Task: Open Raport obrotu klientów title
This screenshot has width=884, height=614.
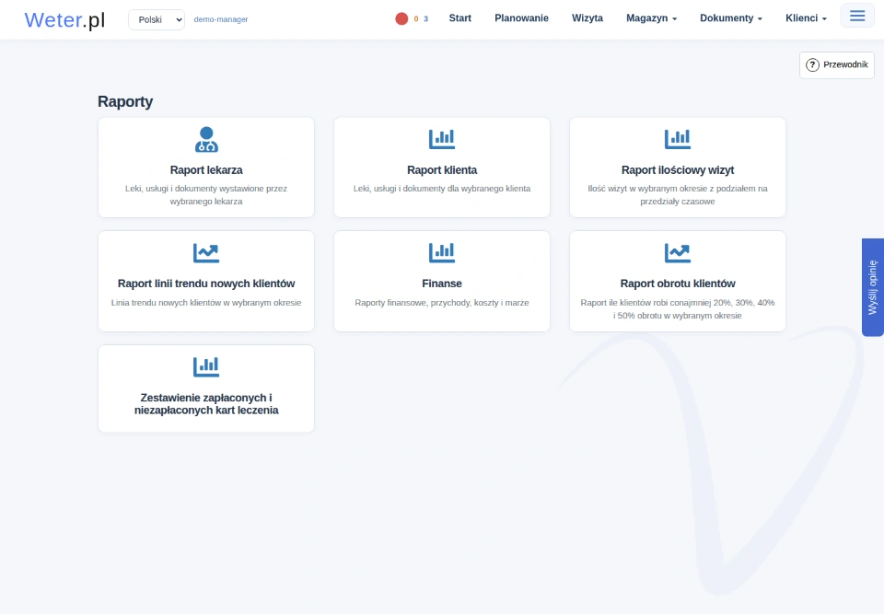Action: pyautogui.click(x=677, y=284)
